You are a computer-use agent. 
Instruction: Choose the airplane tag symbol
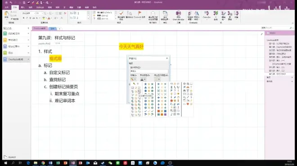tap(184, 87)
